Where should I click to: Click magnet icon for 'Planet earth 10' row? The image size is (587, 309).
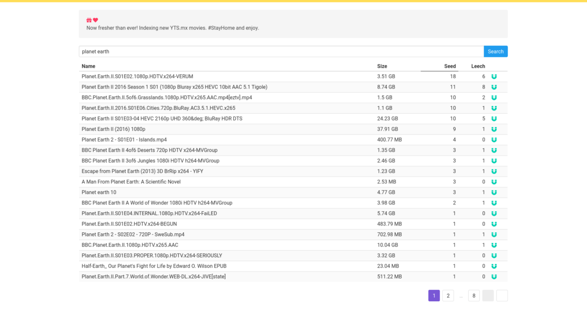494,193
